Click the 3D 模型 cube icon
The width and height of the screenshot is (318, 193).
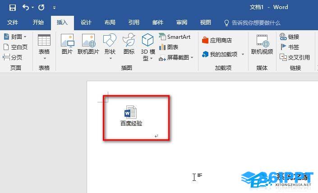[147, 40]
